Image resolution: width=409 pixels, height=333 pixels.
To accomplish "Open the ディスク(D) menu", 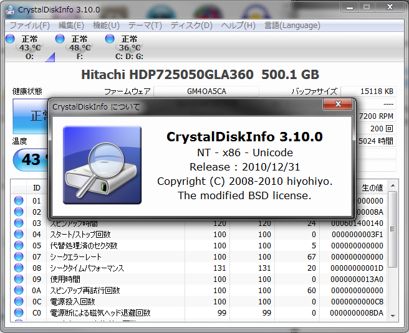I will 191,26.
